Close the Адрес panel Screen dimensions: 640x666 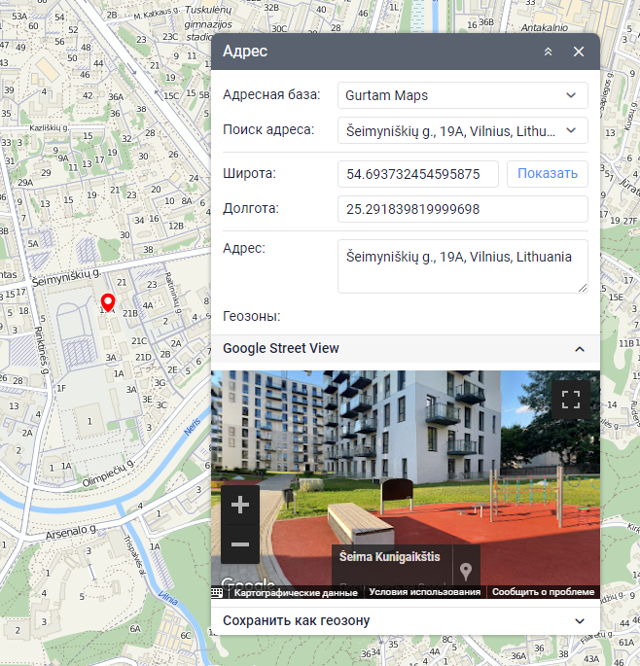579,52
